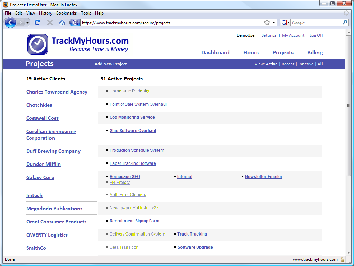The height and width of the screenshot is (266, 354).
Task: Open the Dashboard navigation tab
Action: pyautogui.click(x=215, y=53)
